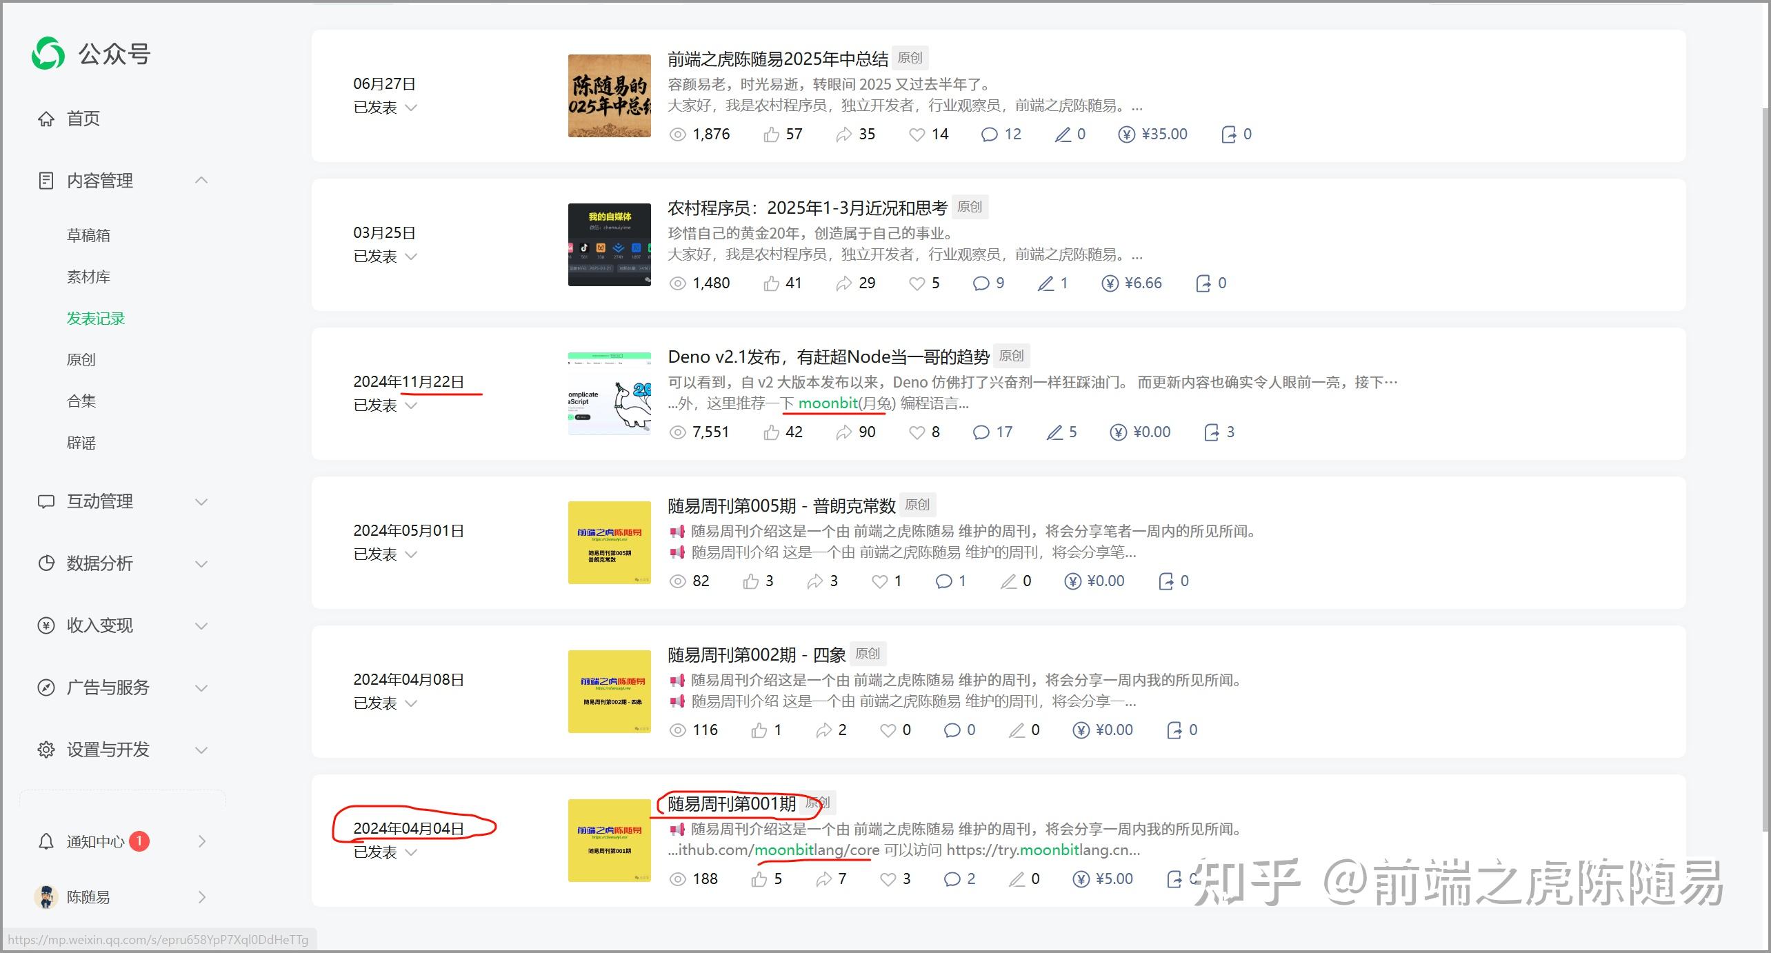Go to 首页 in the sidebar
The width and height of the screenshot is (1771, 953).
82,118
